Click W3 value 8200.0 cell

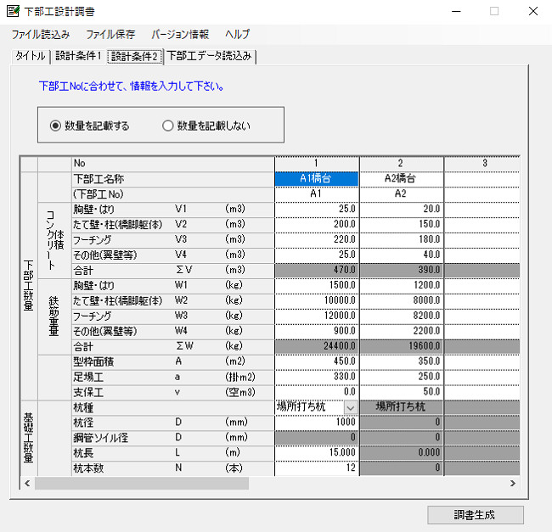pyautogui.click(x=402, y=316)
